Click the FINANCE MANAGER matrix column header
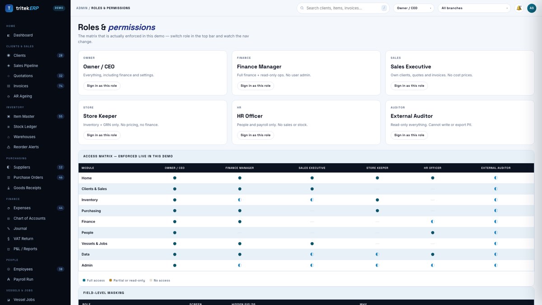Viewport: 542px width, 305px height. coord(240,168)
